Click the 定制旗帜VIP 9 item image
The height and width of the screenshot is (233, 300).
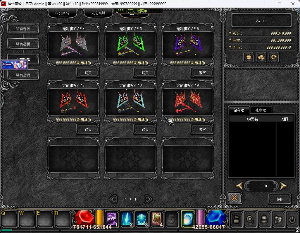click(x=188, y=103)
